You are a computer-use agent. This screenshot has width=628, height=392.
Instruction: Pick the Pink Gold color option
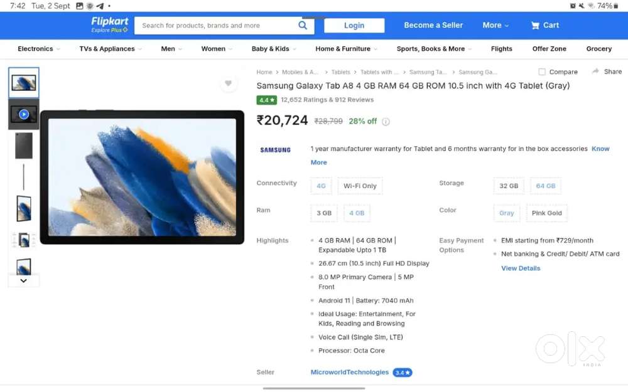(x=546, y=213)
